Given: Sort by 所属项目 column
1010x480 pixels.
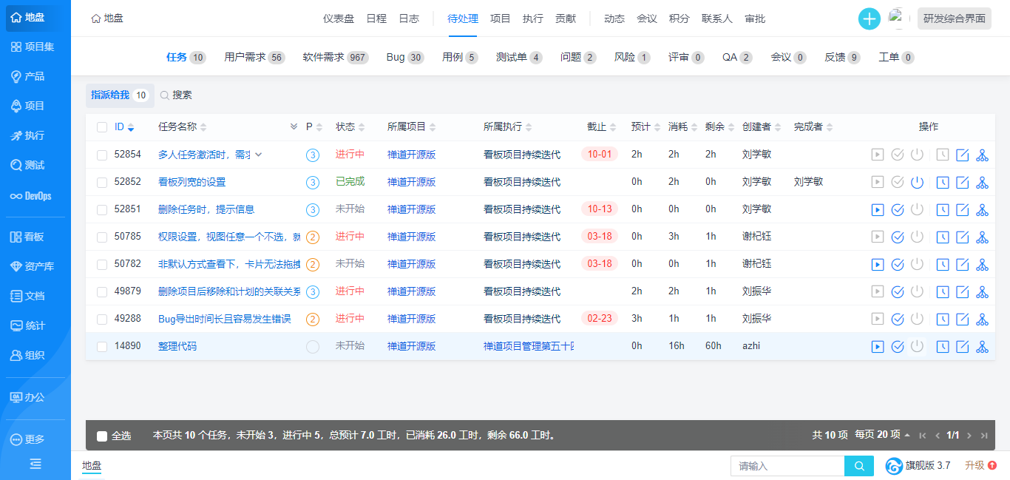Looking at the screenshot, I should coord(411,127).
